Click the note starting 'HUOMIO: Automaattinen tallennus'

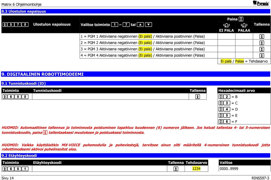coord(136,130)
